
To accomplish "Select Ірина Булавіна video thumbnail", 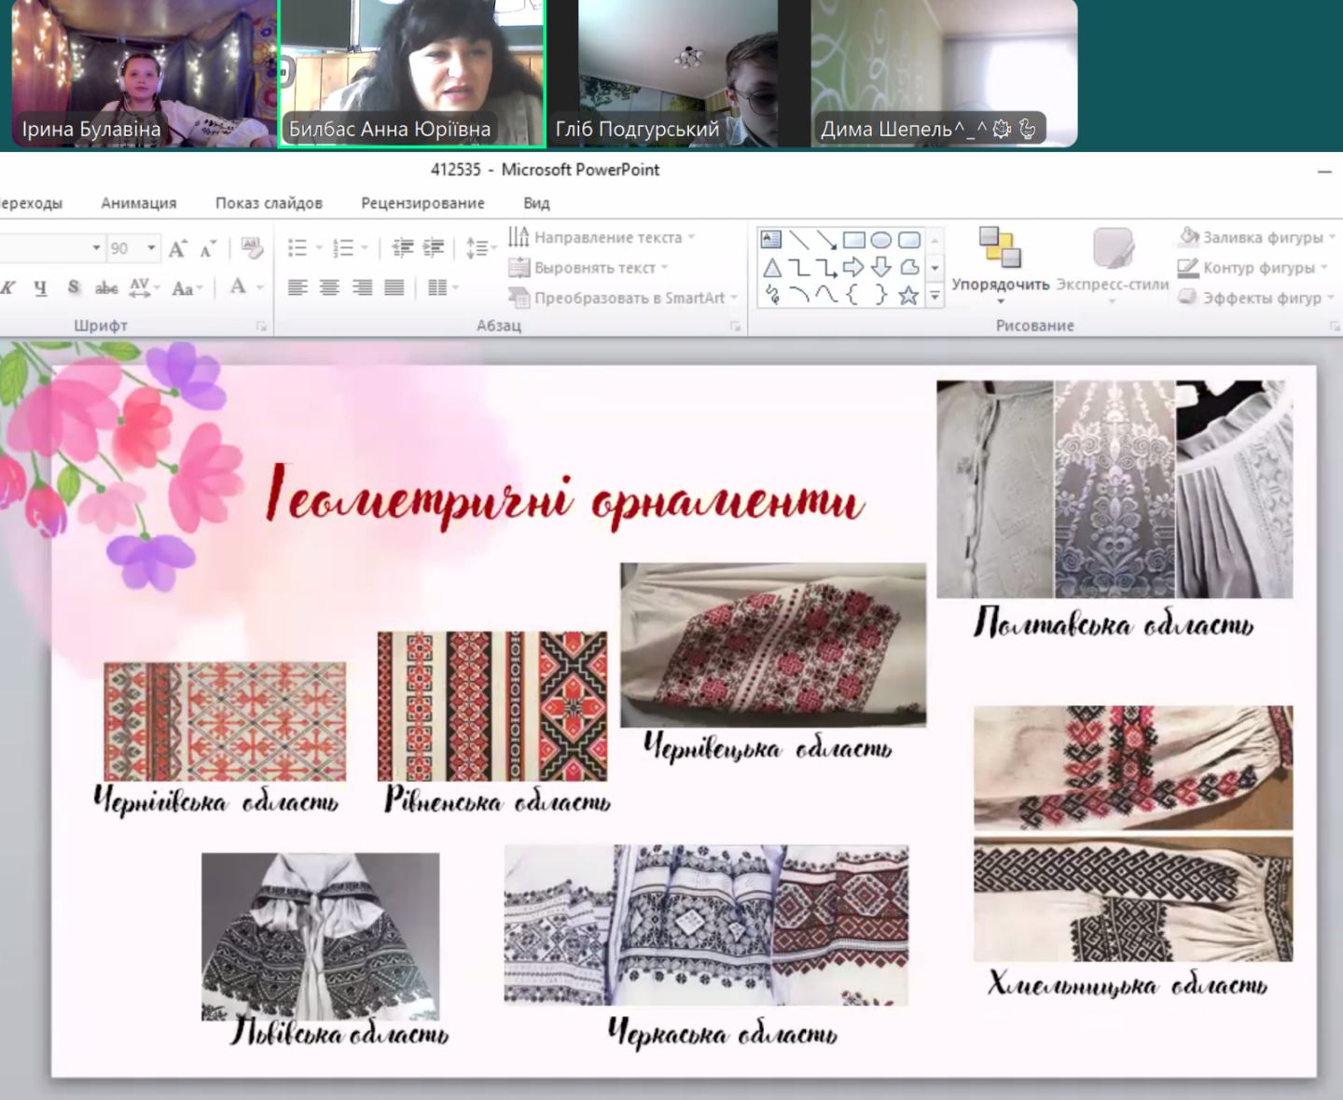I will click(138, 74).
